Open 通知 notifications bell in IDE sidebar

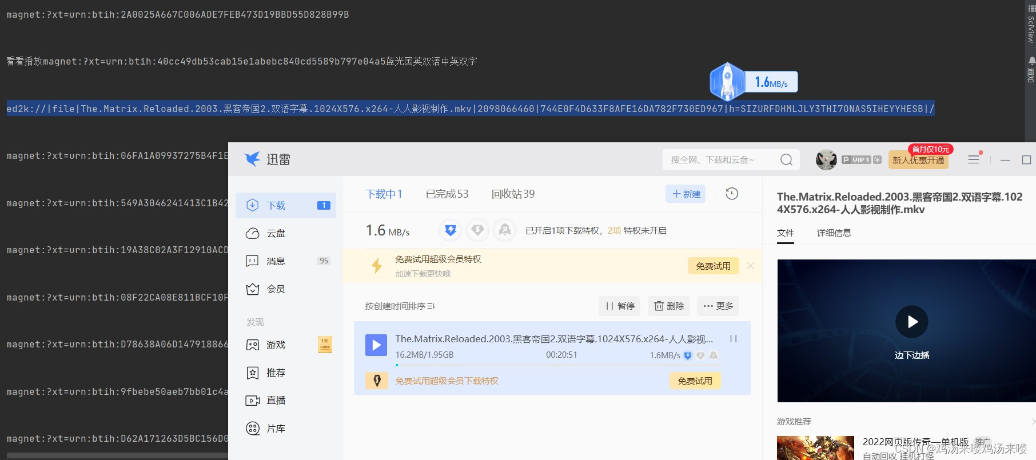(1030, 69)
